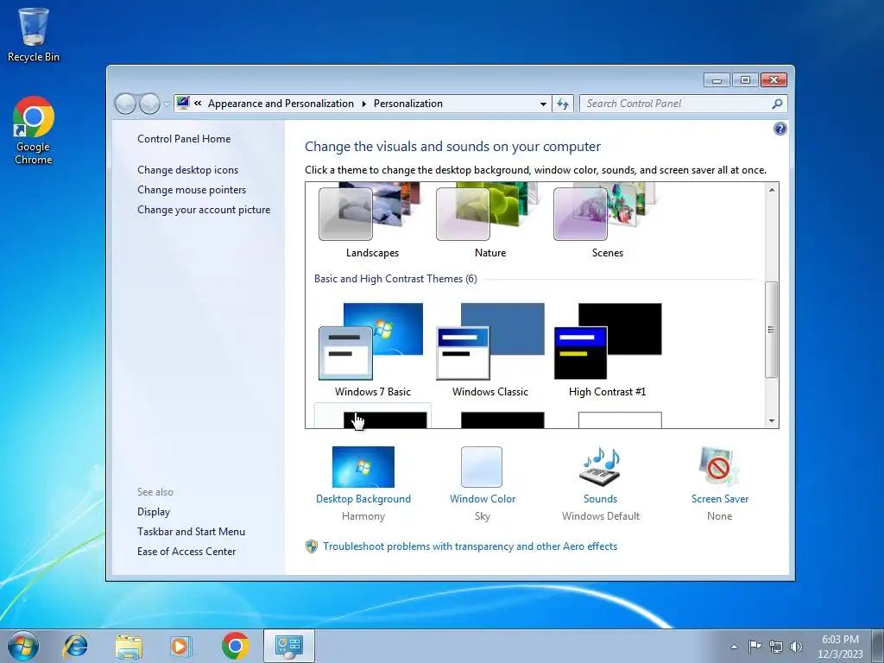
Task: Open the Window Color swatch
Action: coord(482,467)
